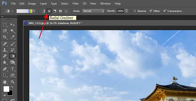Select the Sponge tool
Image resolution: width=196 pixels, height=101 pixels.
(x=13, y=62)
